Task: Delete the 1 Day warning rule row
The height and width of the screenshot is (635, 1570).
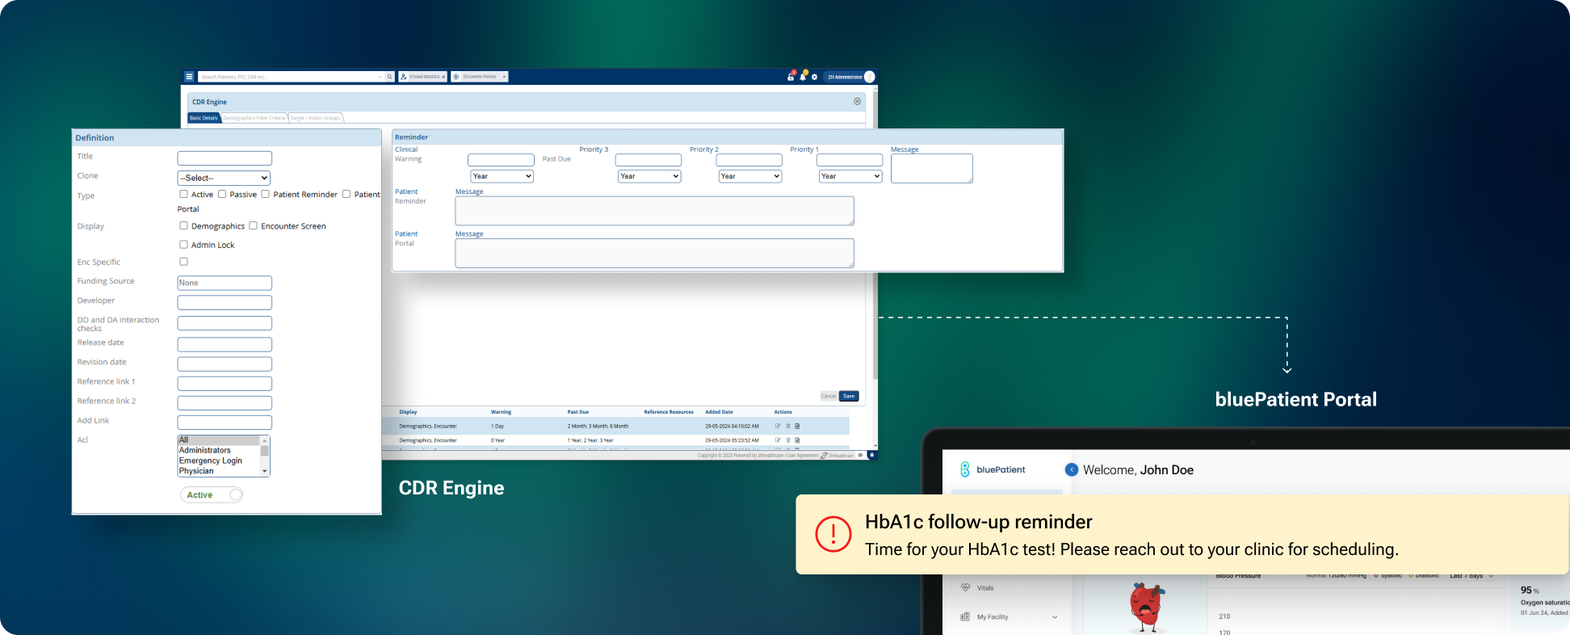Action: pyautogui.click(x=788, y=426)
